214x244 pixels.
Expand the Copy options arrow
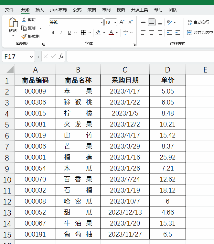(x=40, y=28)
